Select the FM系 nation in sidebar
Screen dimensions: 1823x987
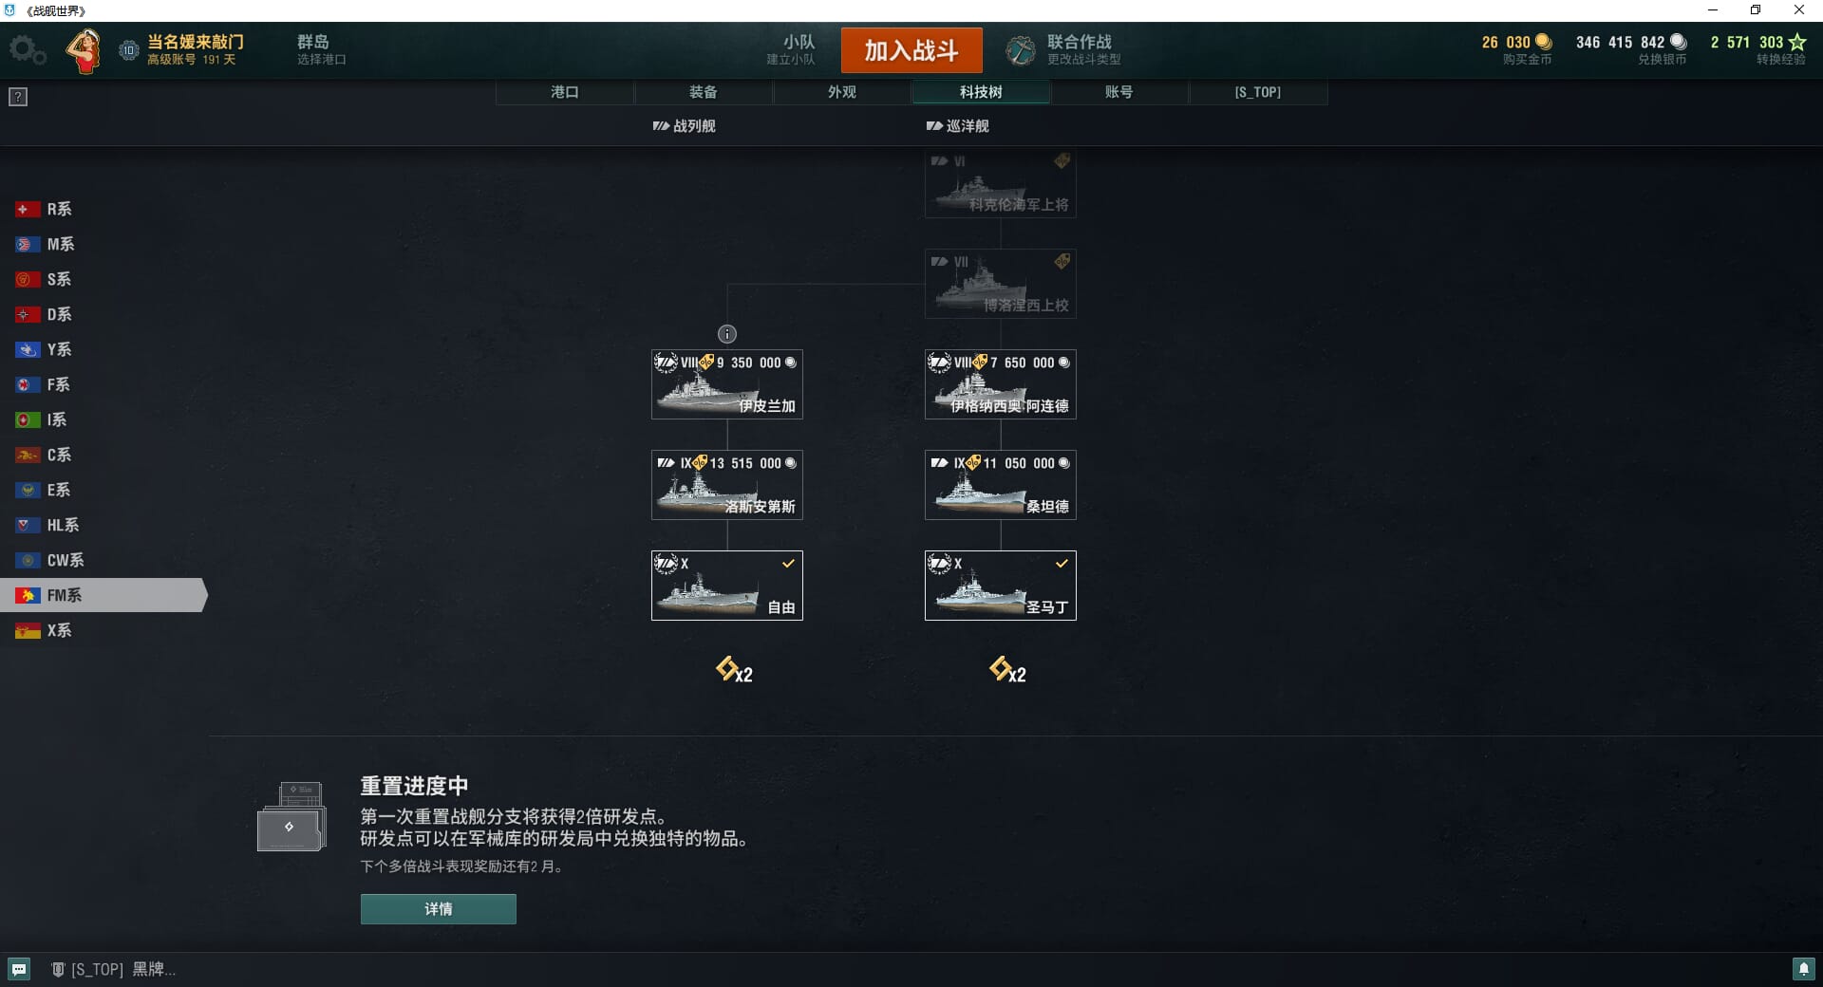click(x=103, y=595)
